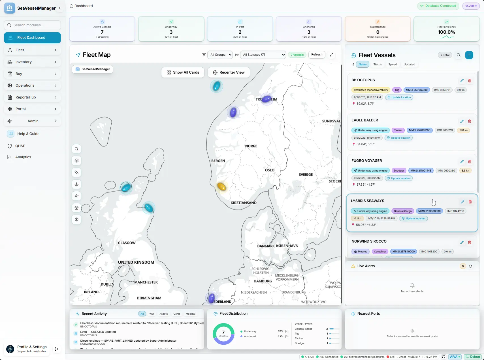Expand the fleet map to fullscreen
The height and width of the screenshot is (360, 484).
pyautogui.click(x=331, y=55)
